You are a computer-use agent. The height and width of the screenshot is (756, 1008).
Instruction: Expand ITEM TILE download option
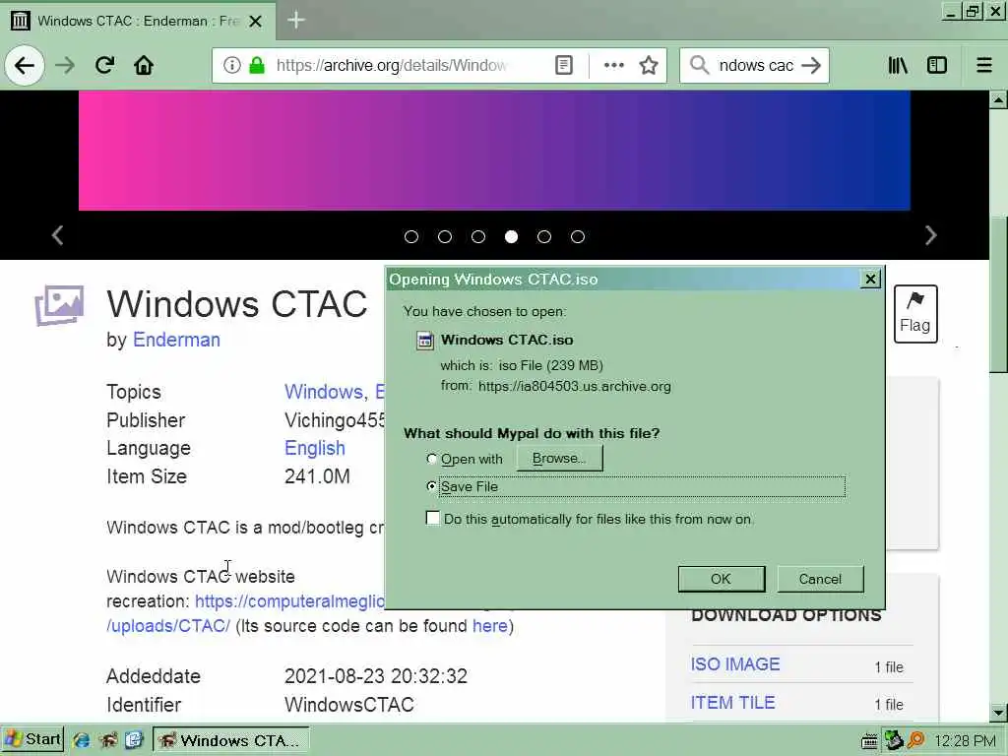(x=732, y=703)
